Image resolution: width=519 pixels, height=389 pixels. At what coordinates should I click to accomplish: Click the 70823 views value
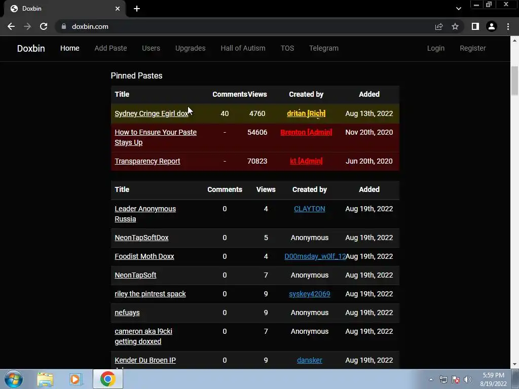click(257, 161)
